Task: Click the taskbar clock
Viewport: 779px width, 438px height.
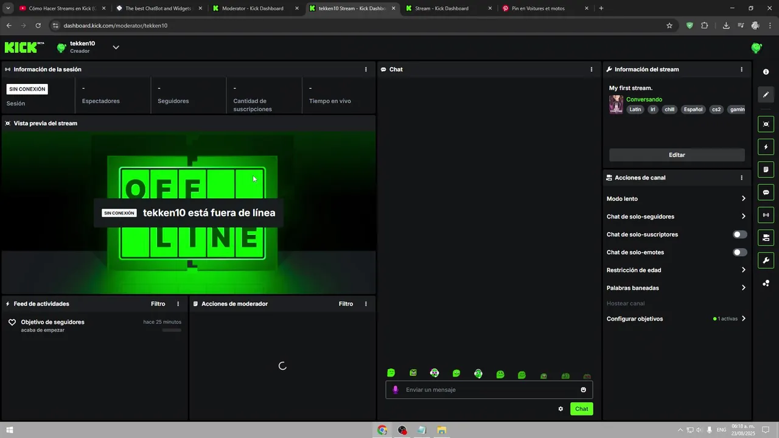Action: (743, 430)
